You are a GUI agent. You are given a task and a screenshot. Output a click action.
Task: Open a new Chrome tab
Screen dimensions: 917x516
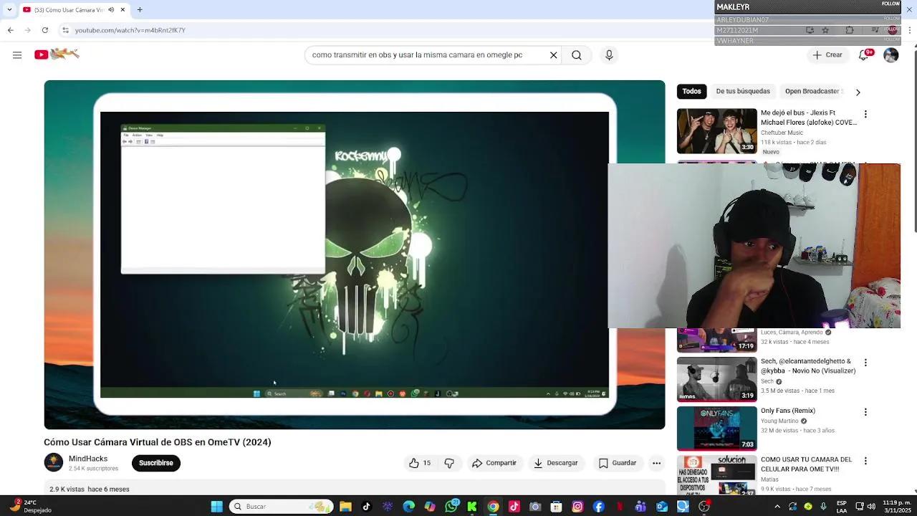pyautogui.click(x=140, y=10)
